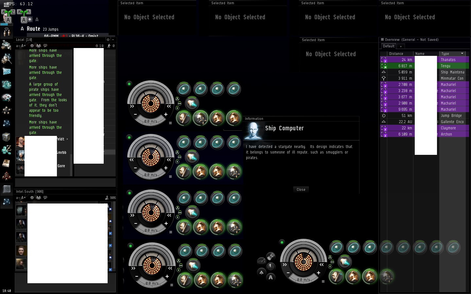The height and width of the screenshot is (294, 471).
Task: Click the Intel.South speech bubble icon
Action: tap(45, 198)
